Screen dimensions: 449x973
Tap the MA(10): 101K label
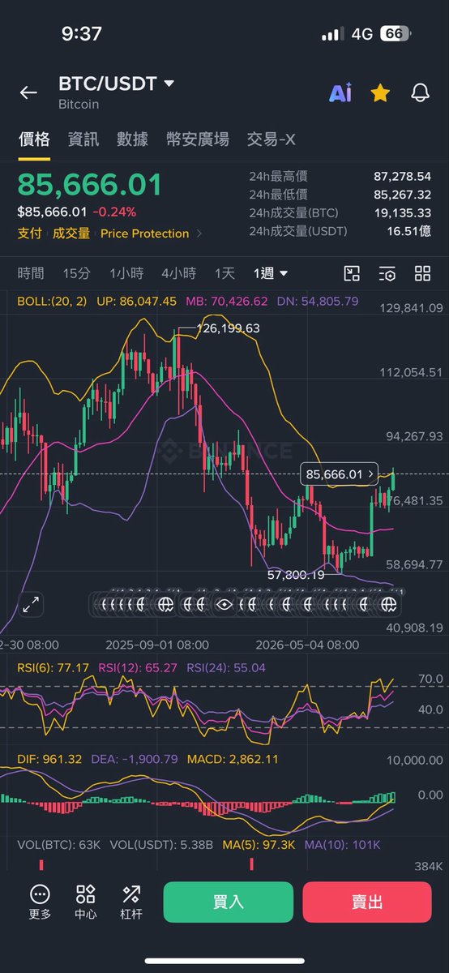(343, 845)
